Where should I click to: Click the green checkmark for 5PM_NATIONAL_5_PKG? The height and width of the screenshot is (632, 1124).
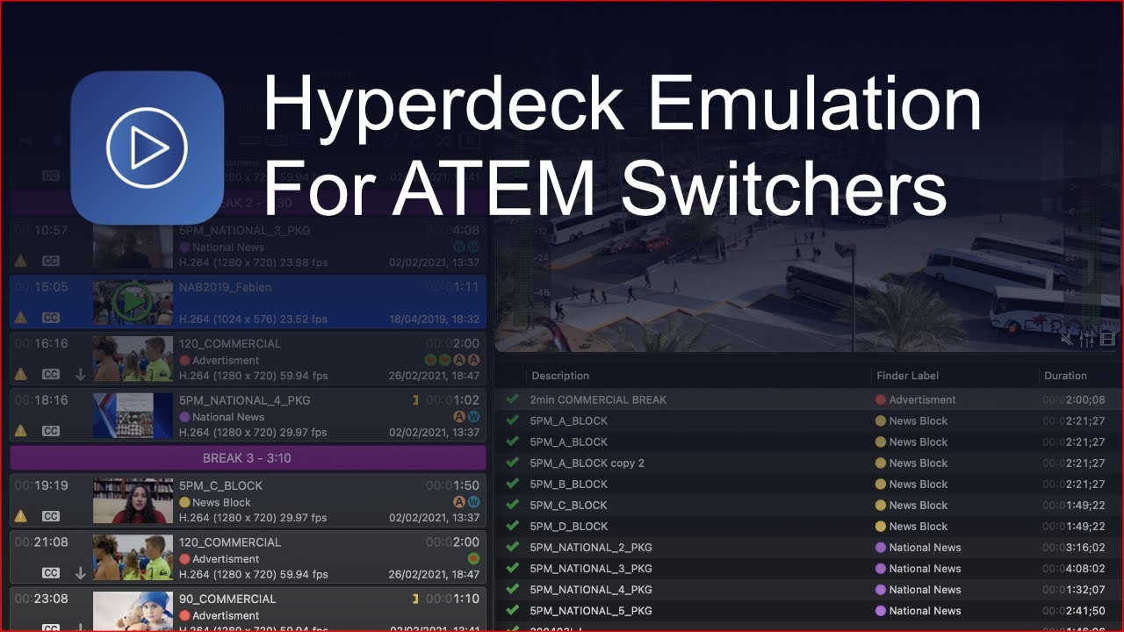(513, 610)
